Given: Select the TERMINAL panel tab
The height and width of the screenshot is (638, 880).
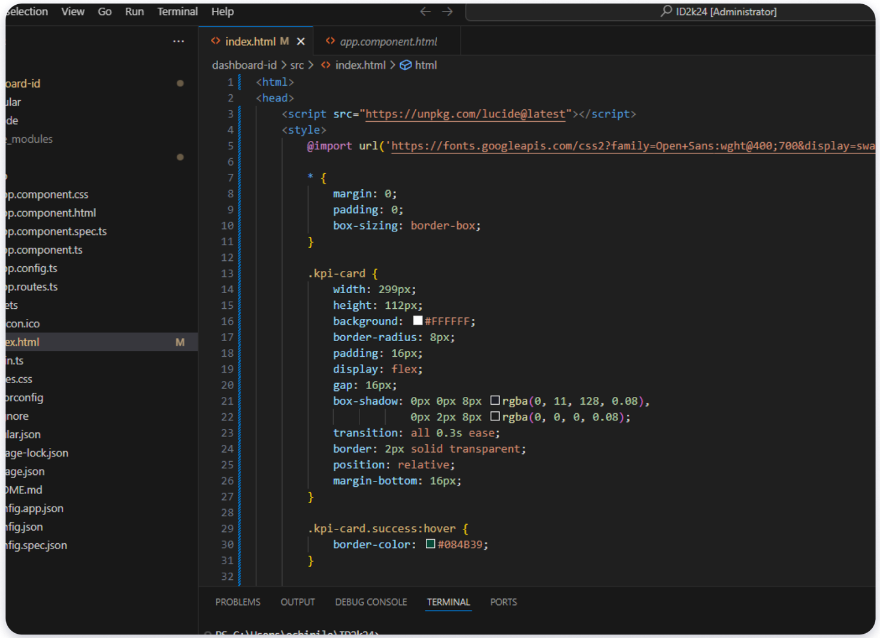Looking at the screenshot, I should pos(448,602).
